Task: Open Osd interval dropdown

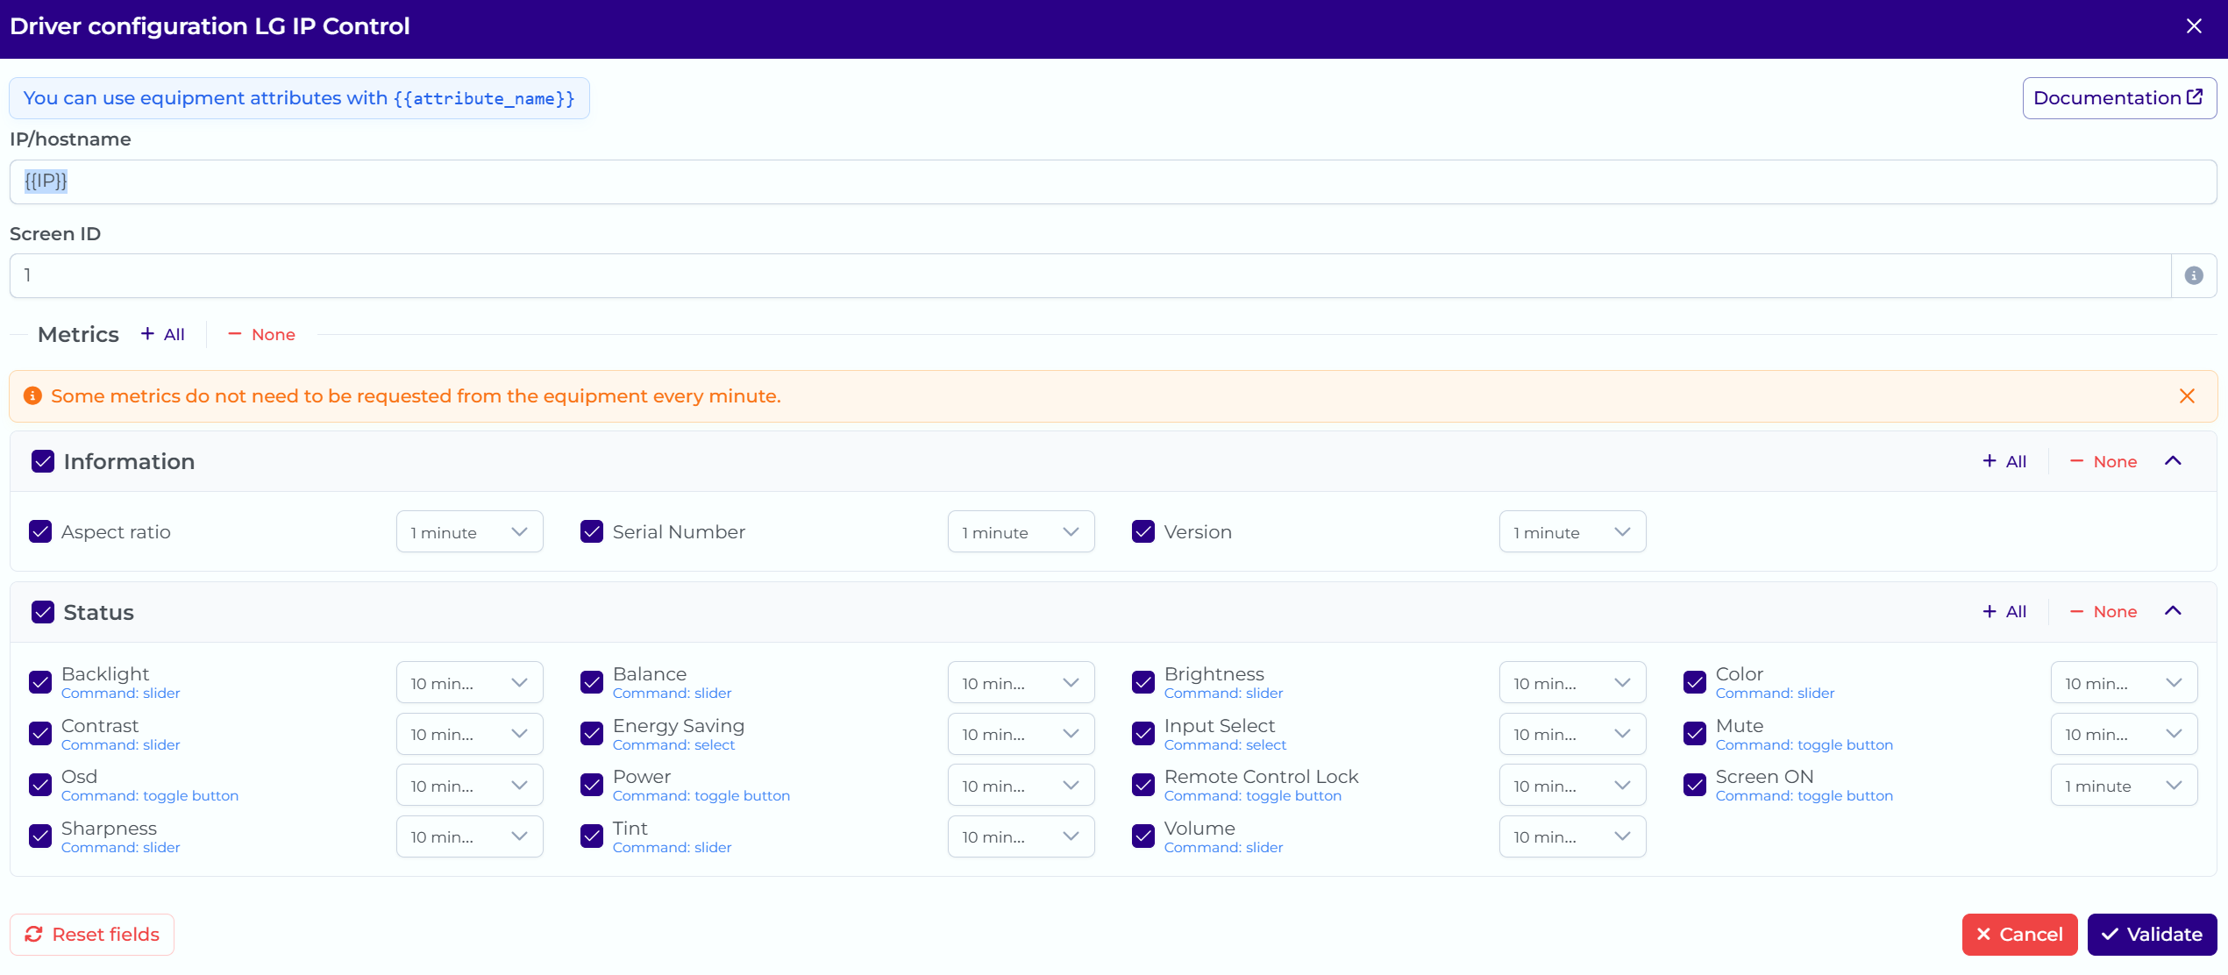Action: pyautogui.click(x=469, y=786)
